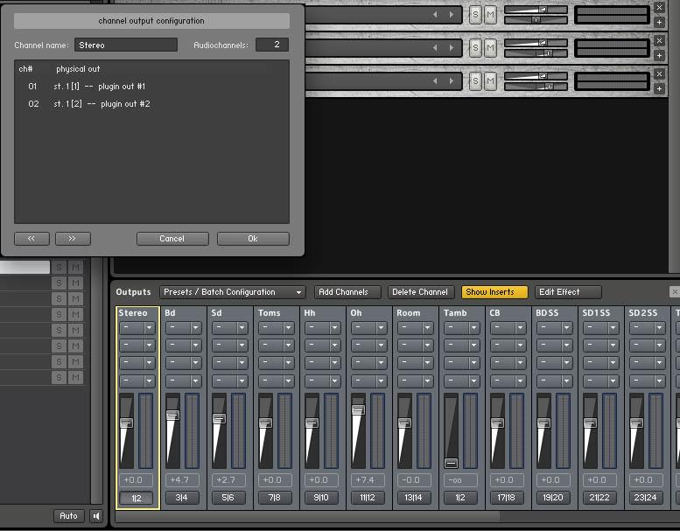Solo the second rack instrument
This screenshot has height=531, width=680.
click(476, 48)
